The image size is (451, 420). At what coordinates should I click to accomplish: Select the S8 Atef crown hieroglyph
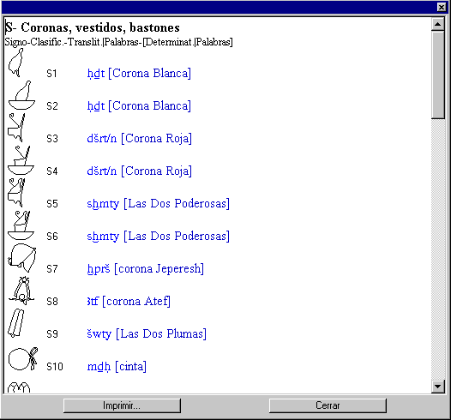click(21, 291)
